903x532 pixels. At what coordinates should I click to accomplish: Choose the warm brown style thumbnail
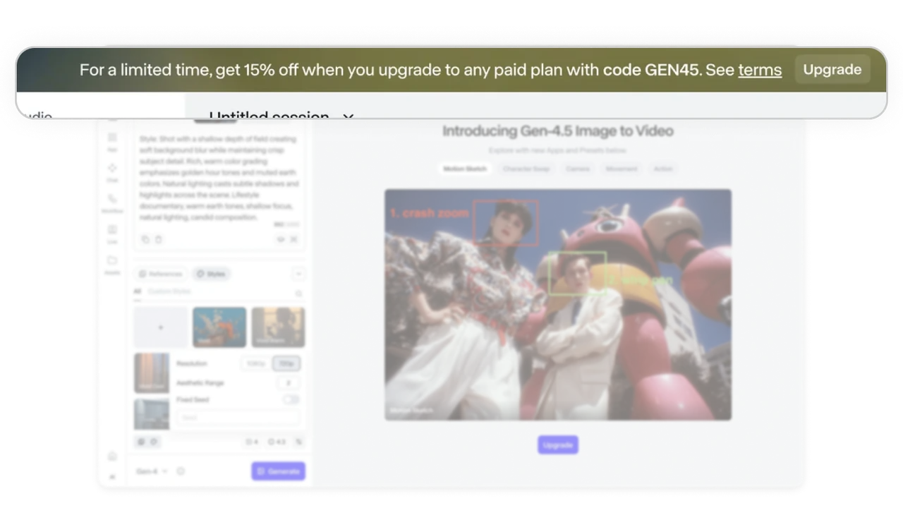(278, 327)
